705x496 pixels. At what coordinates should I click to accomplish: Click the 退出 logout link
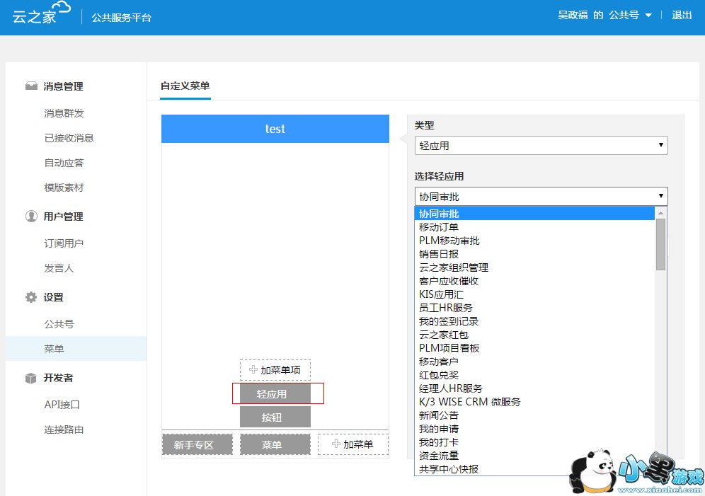click(x=682, y=15)
